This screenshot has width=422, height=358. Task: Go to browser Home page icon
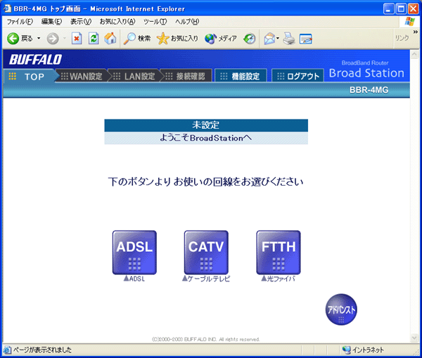(110, 39)
